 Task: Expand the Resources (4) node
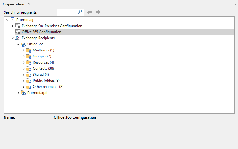click(x=24, y=63)
